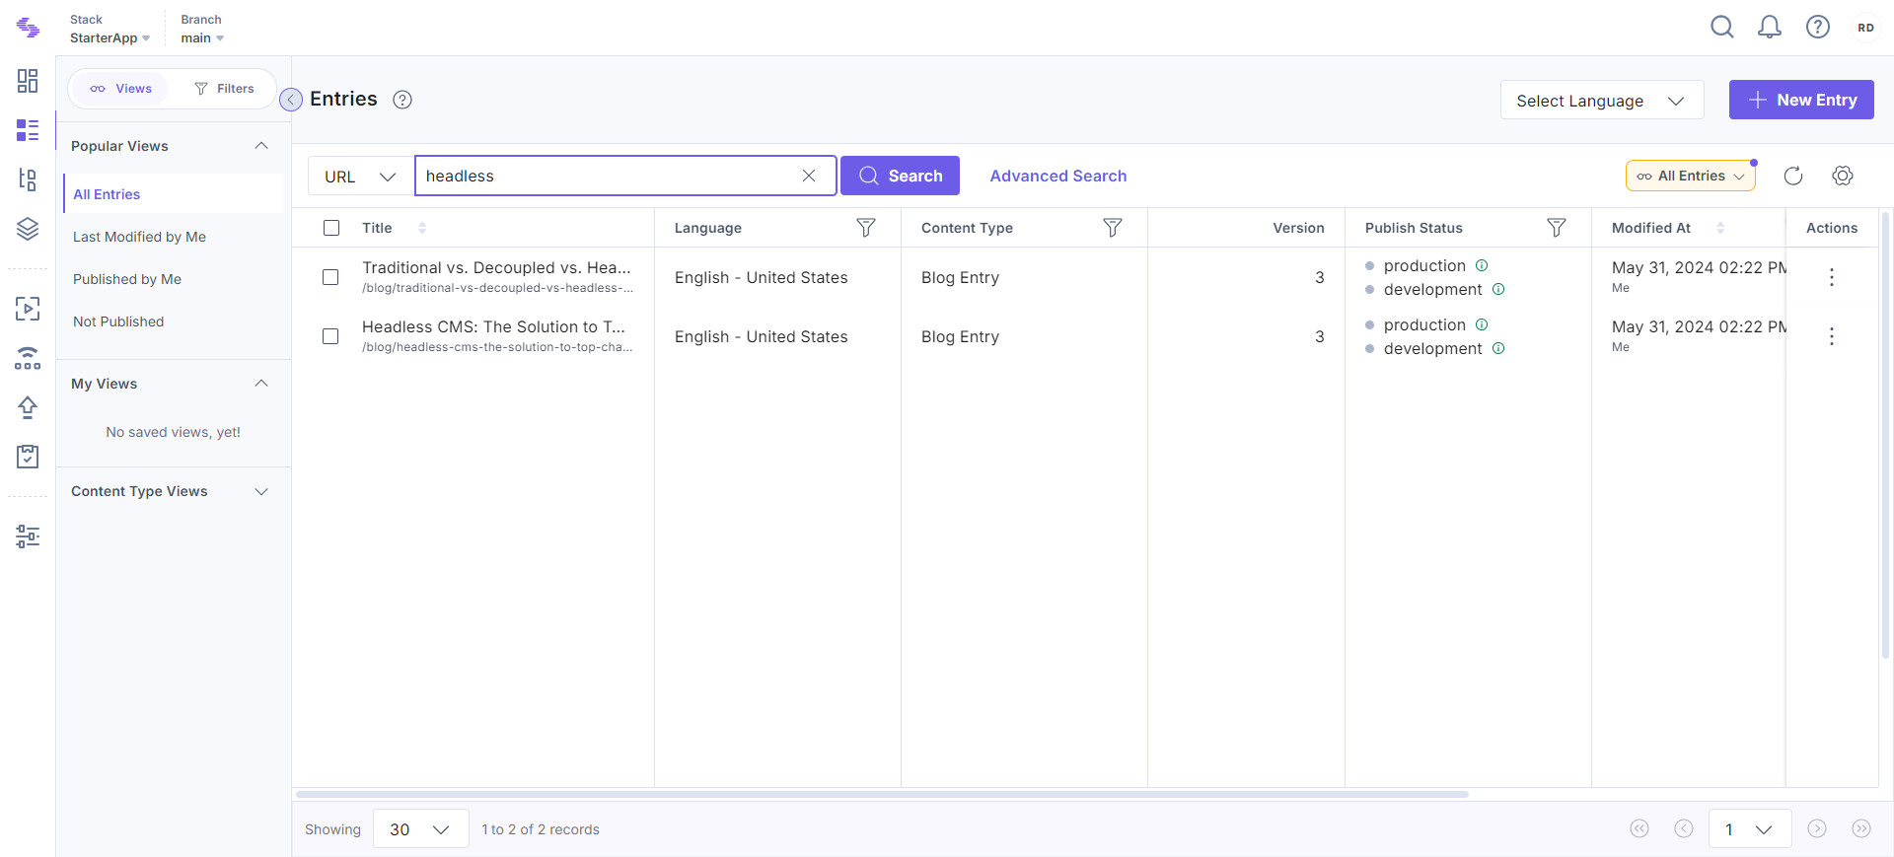The width and height of the screenshot is (1894, 857).
Task: Open the URL search field type dropdown
Action: click(x=360, y=176)
